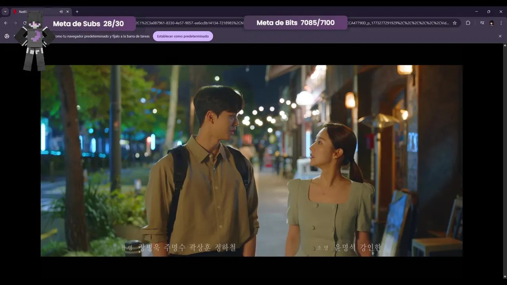
Task: Mute the Netflix tab's audio speaker icon
Action: coord(61,12)
